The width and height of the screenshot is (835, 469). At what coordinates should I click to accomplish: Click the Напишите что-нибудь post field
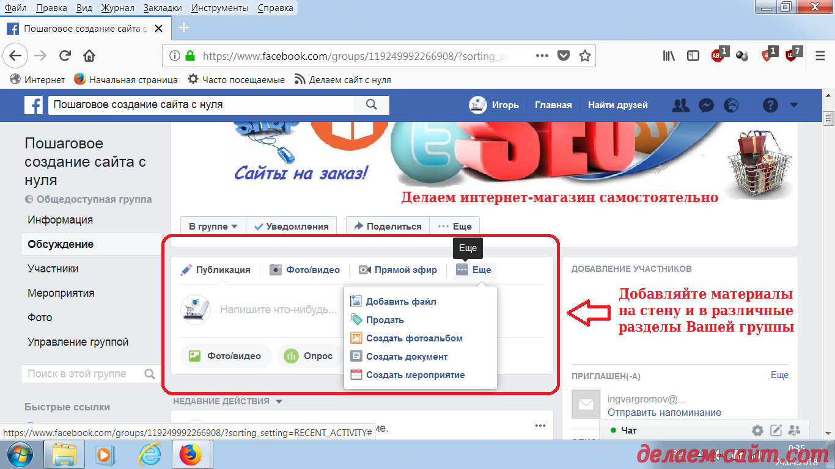(278, 310)
